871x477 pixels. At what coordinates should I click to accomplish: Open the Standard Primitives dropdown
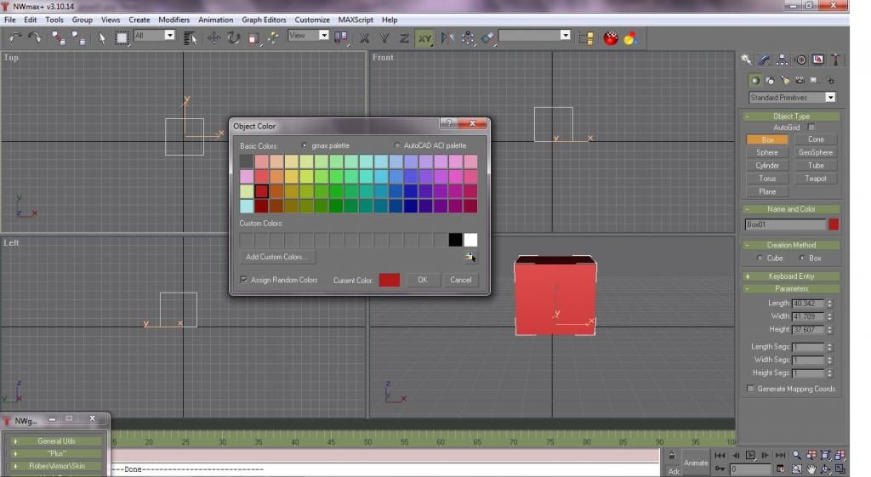791,98
